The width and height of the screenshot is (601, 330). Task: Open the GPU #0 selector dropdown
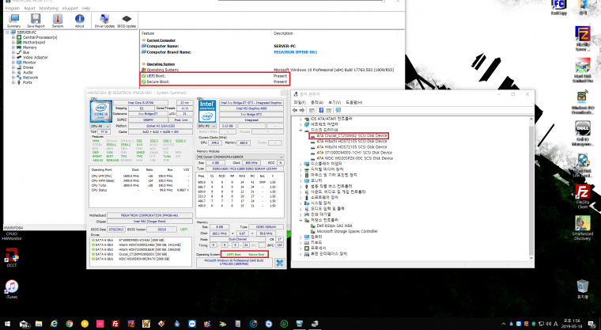pos(207,126)
